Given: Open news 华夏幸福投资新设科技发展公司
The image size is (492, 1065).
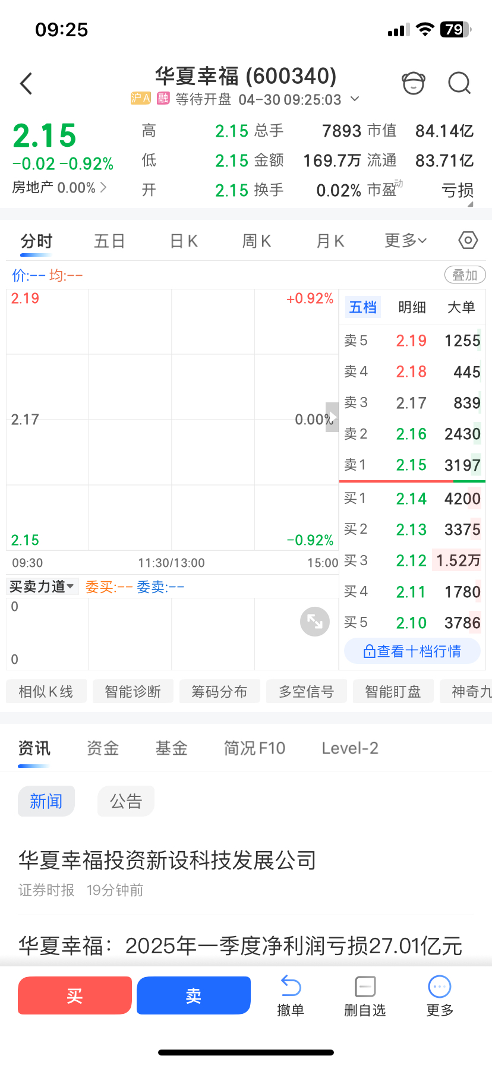Looking at the screenshot, I should (x=167, y=860).
